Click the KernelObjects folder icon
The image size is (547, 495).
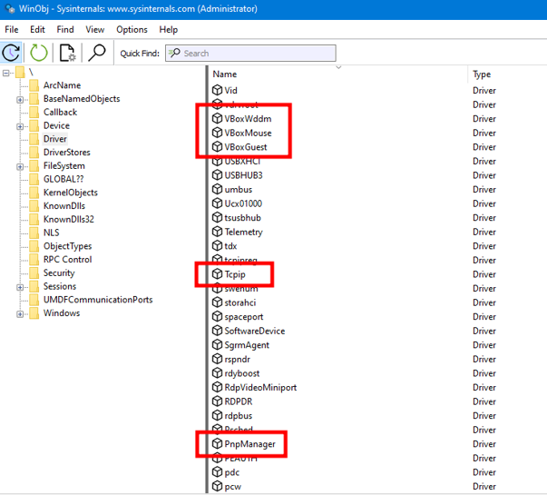[x=34, y=193]
